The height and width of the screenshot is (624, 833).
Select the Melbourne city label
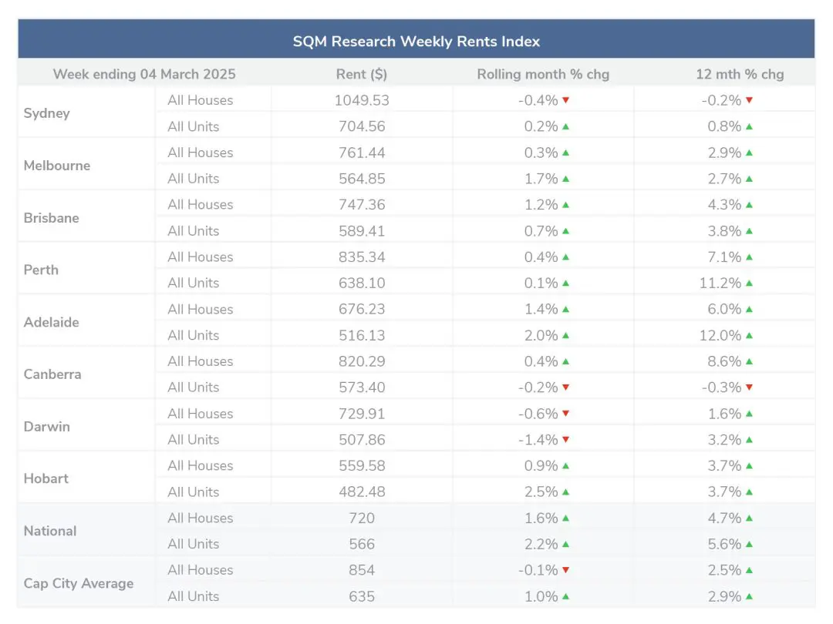(57, 166)
